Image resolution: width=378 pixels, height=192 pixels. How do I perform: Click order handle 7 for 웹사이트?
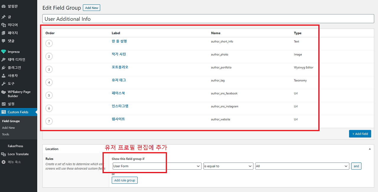(49, 121)
